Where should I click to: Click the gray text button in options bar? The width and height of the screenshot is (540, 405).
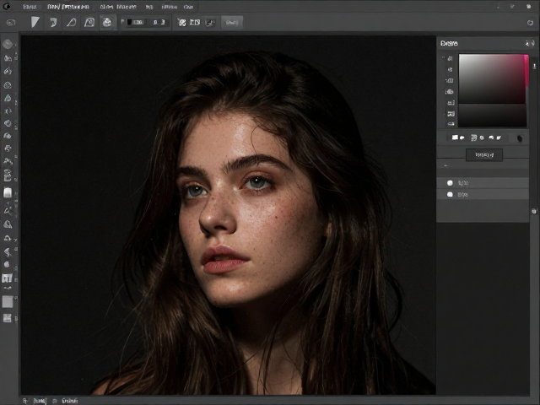tap(232, 23)
